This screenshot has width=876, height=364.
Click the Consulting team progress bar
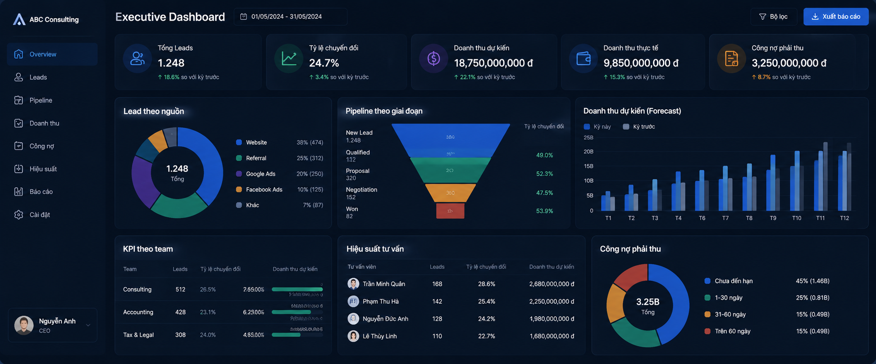[297, 289]
